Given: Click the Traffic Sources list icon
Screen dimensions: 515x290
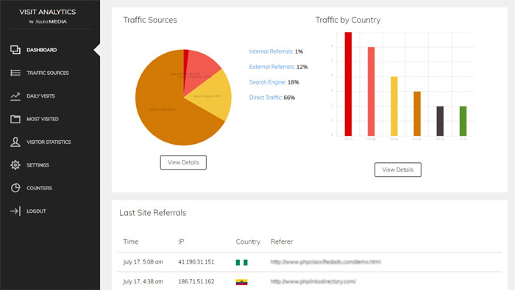Looking at the screenshot, I should coord(15,73).
